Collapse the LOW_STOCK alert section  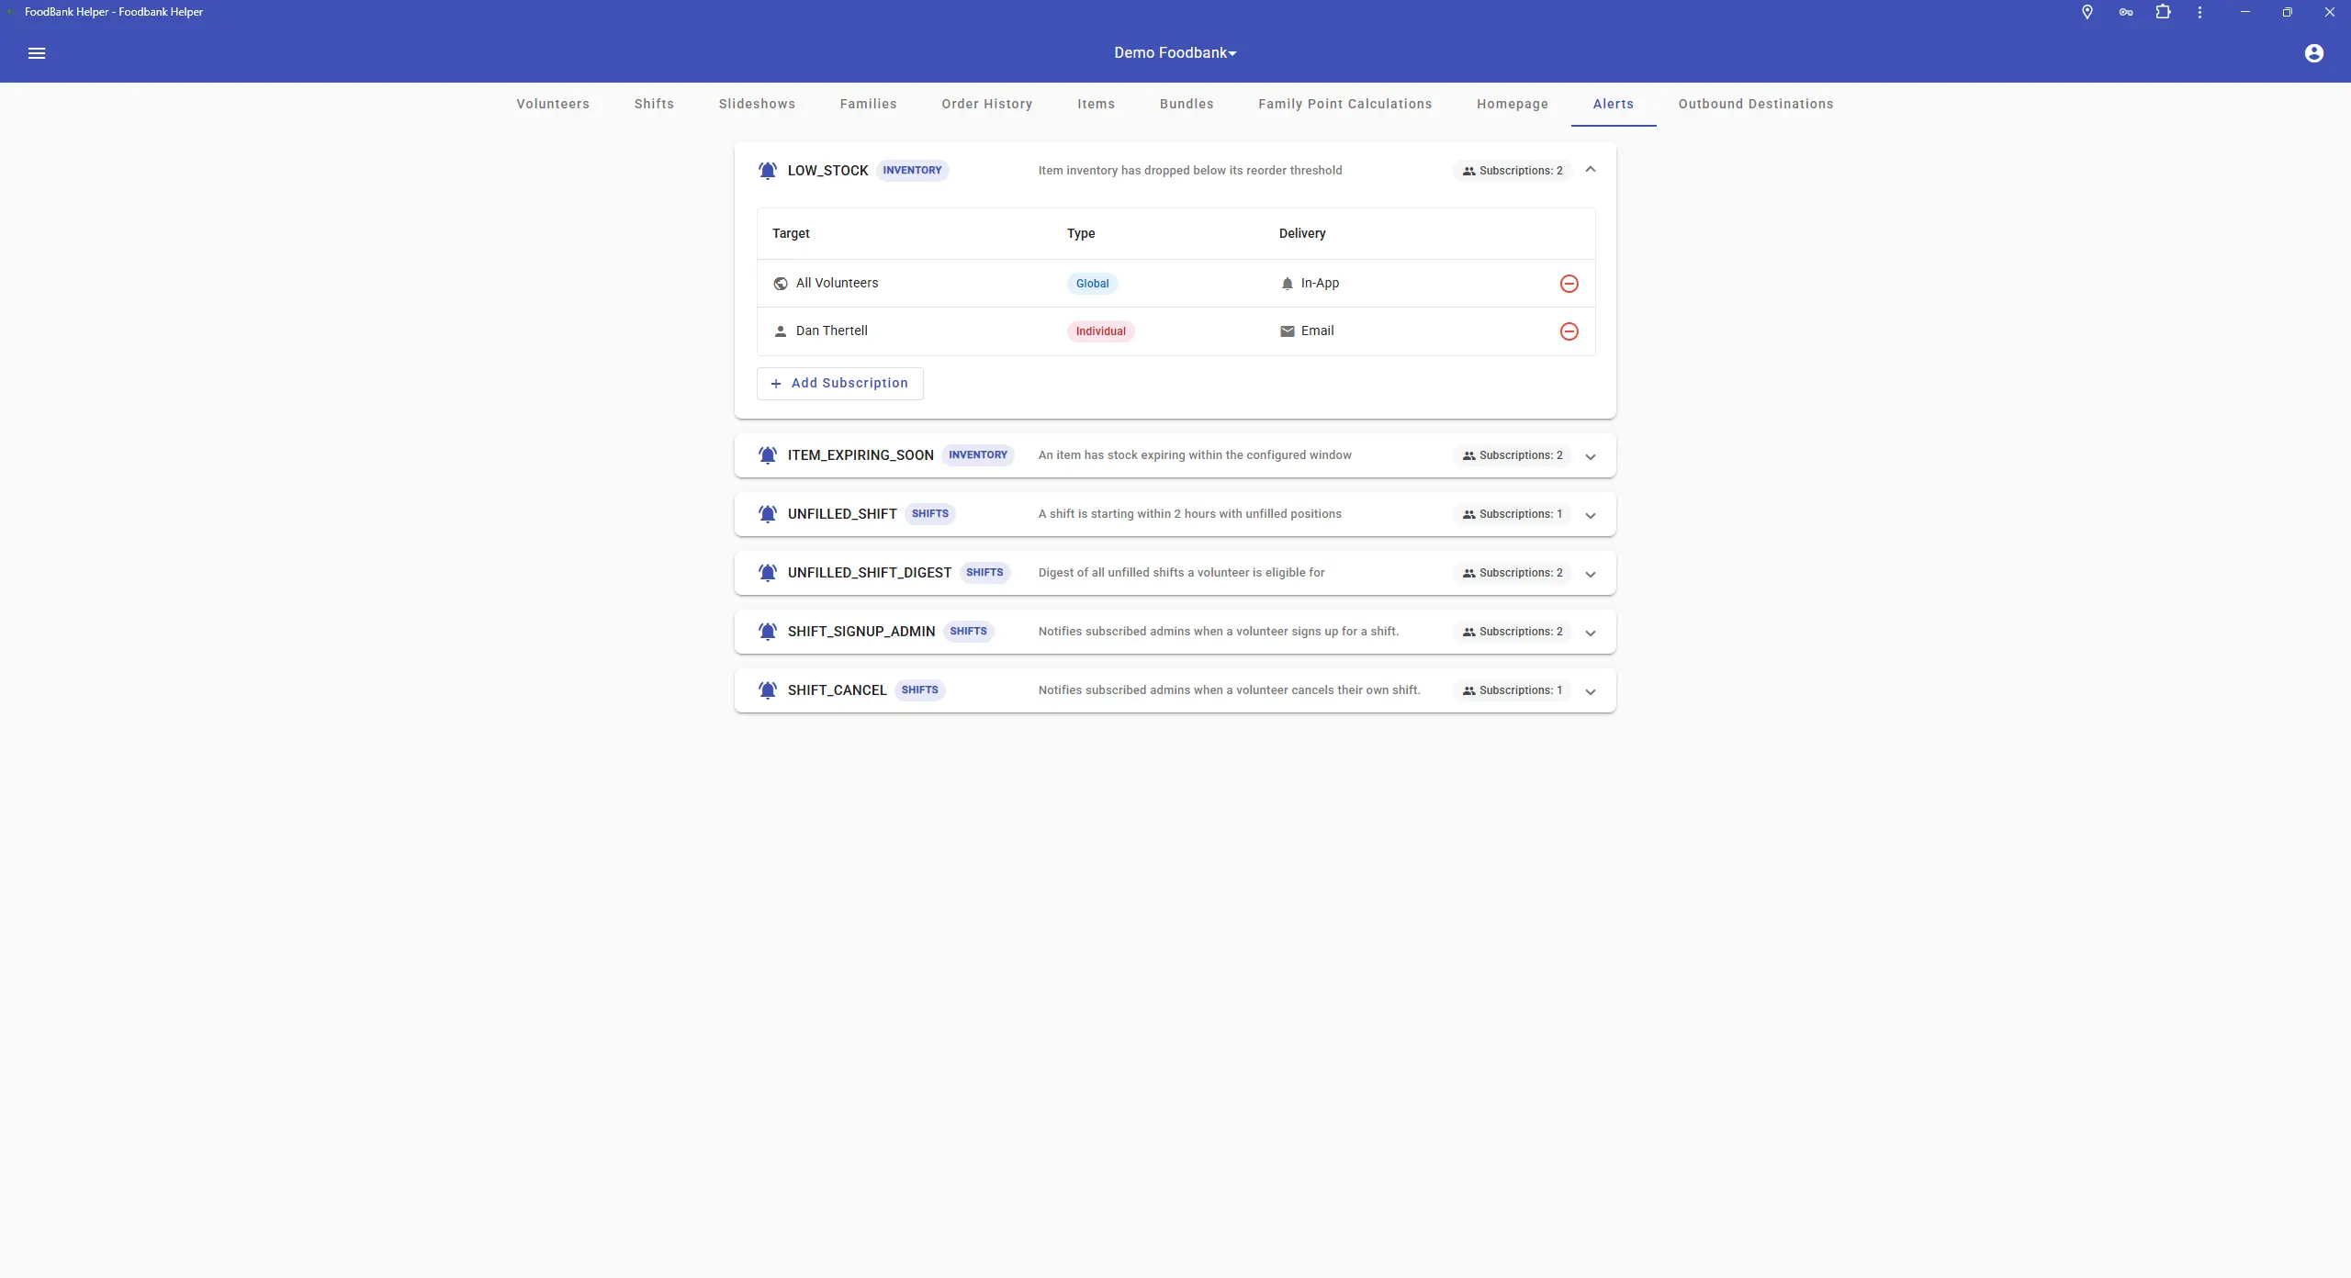pyautogui.click(x=1590, y=170)
